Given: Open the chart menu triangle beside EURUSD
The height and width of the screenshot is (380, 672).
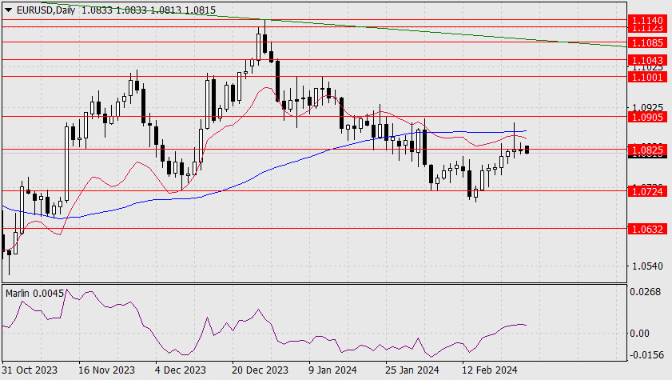Looking at the screenshot, I should [8, 10].
